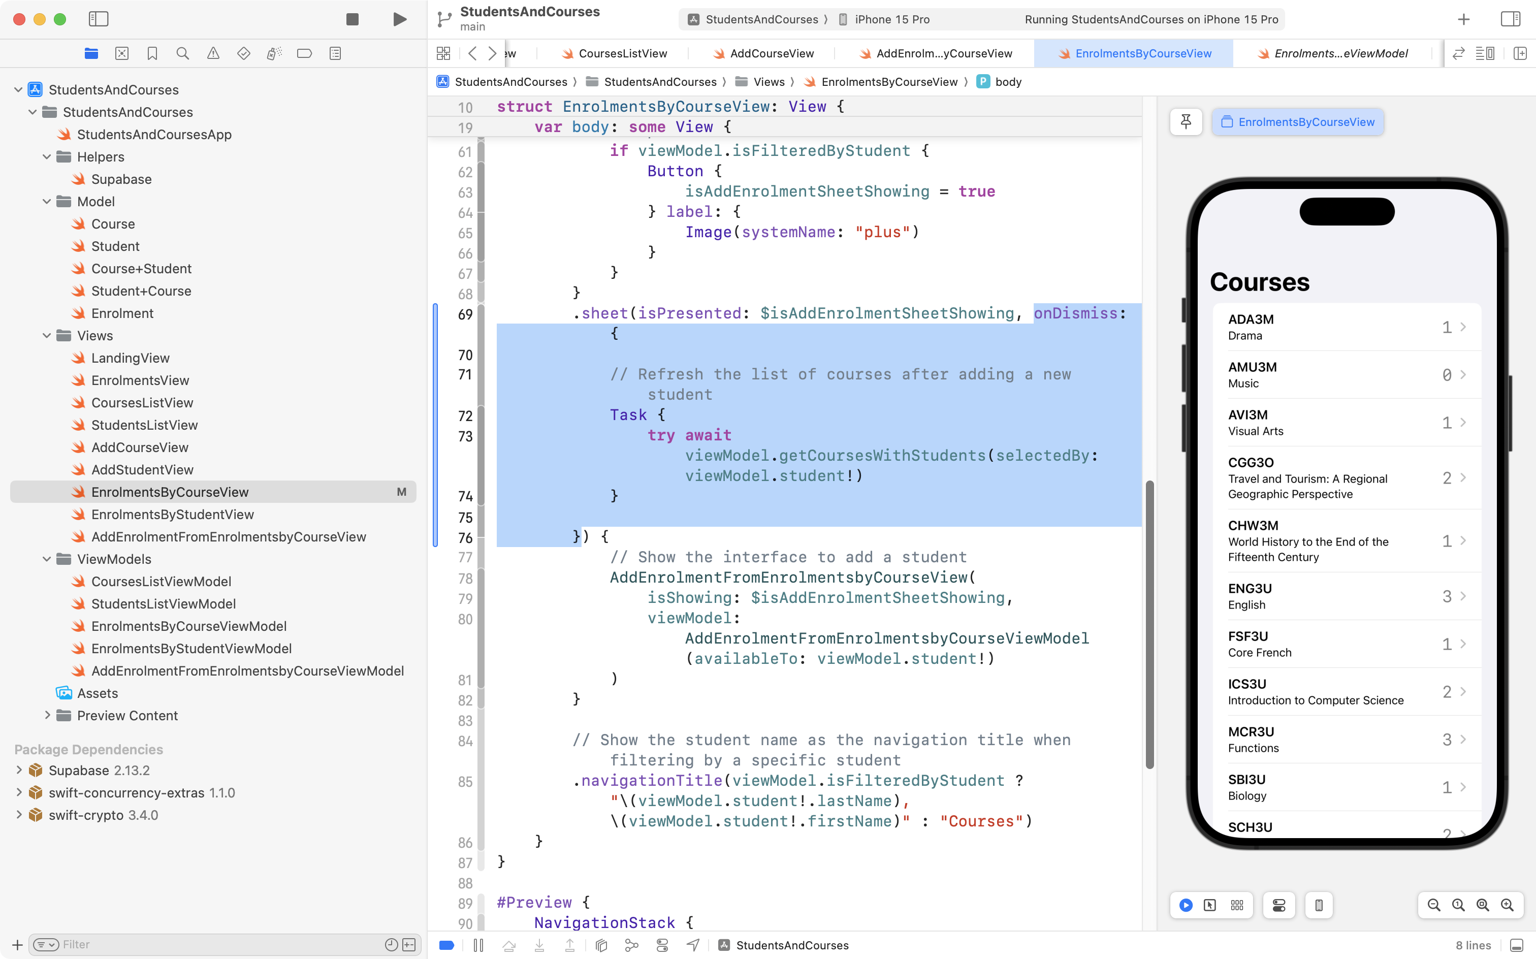Switch to the AddCourseView tab
The image size is (1536, 959).
pos(771,53)
